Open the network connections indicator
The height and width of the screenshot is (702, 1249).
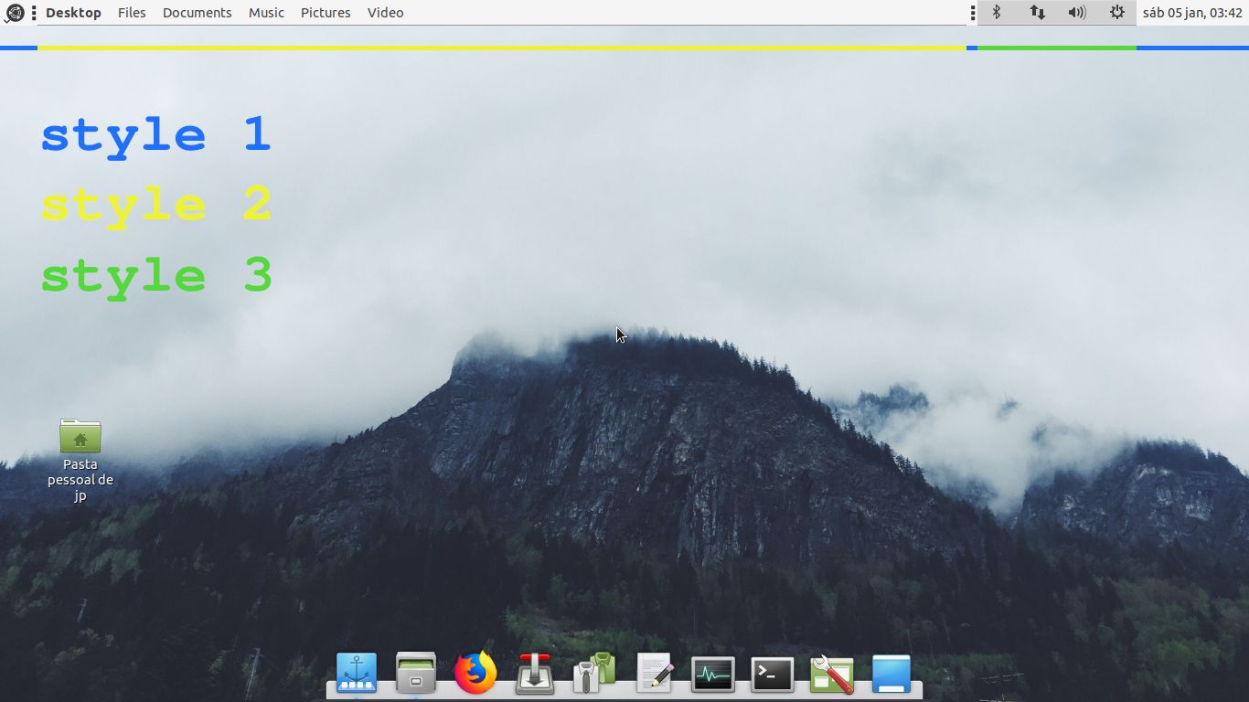1038,13
